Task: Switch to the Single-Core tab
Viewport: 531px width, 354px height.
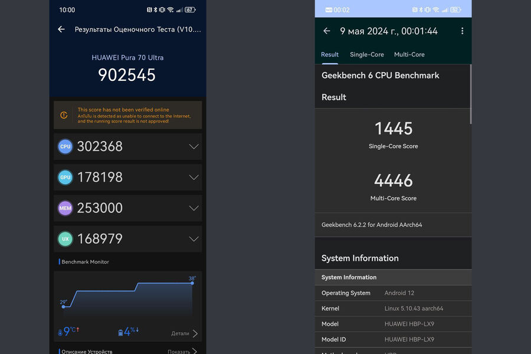Action: pyautogui.click(x=367, y=54)
